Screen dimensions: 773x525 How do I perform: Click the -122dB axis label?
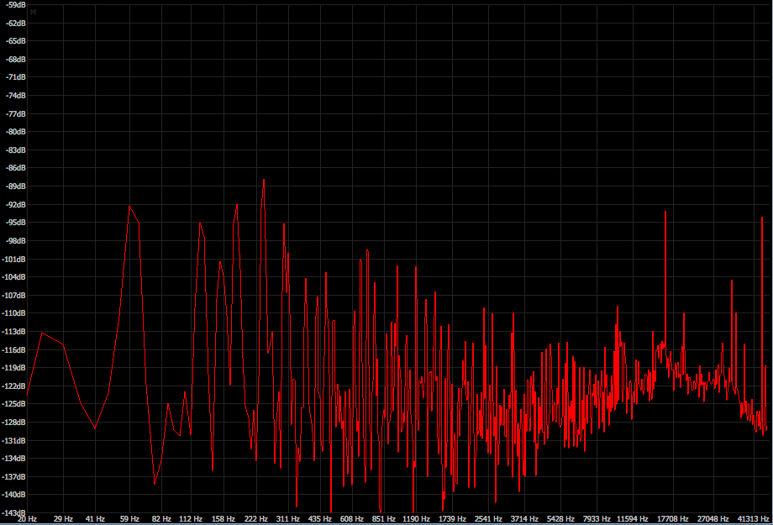point(13,386)
